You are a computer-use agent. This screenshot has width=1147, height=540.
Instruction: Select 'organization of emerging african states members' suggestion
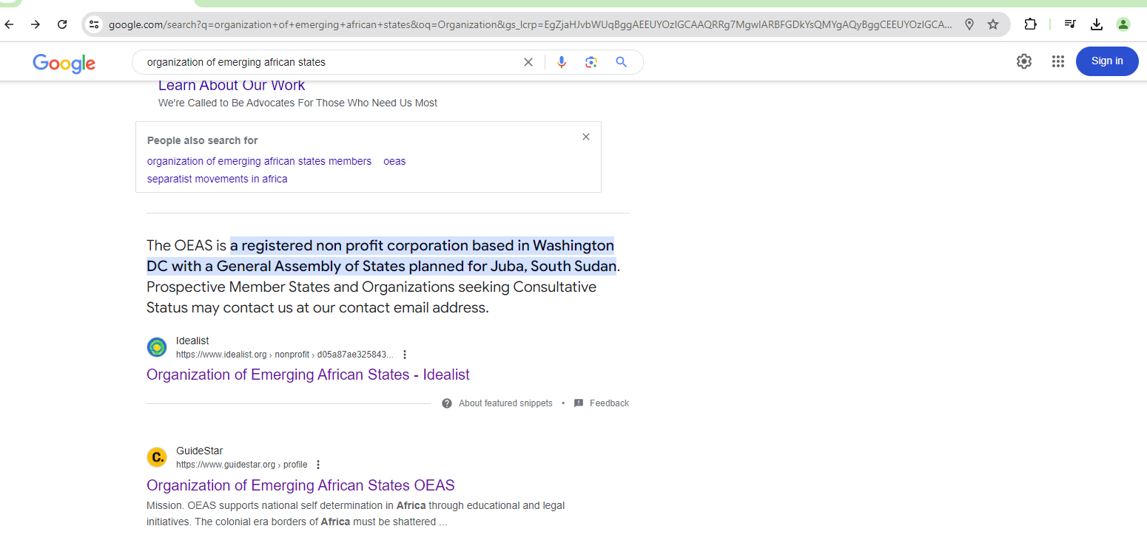(259, 161)
